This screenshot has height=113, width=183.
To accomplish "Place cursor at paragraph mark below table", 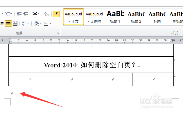I will [12, 93].
